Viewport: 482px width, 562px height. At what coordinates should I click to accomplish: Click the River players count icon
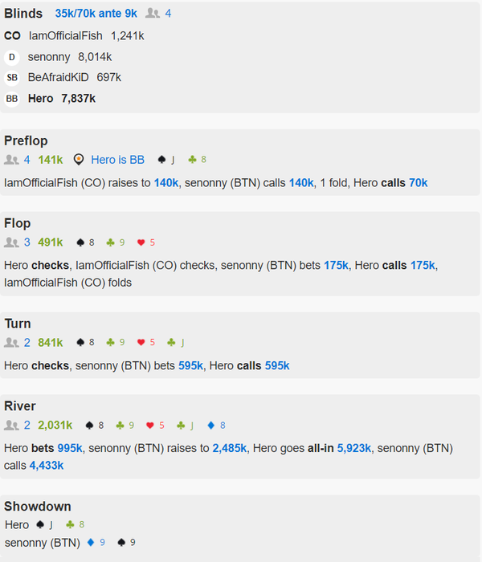click(11, 426)
